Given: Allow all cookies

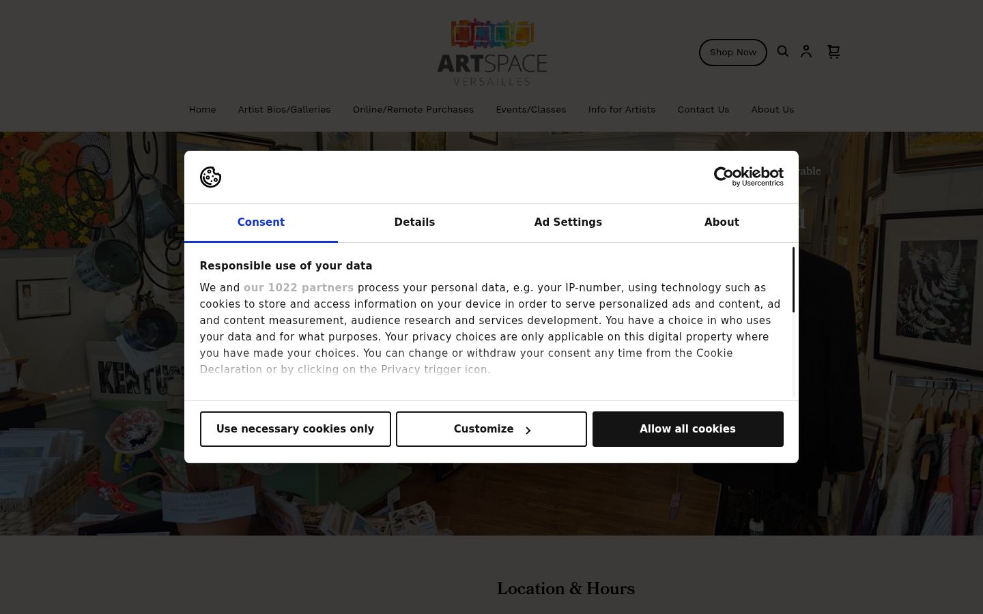Looking at the screenshot, I should point(687,429).
